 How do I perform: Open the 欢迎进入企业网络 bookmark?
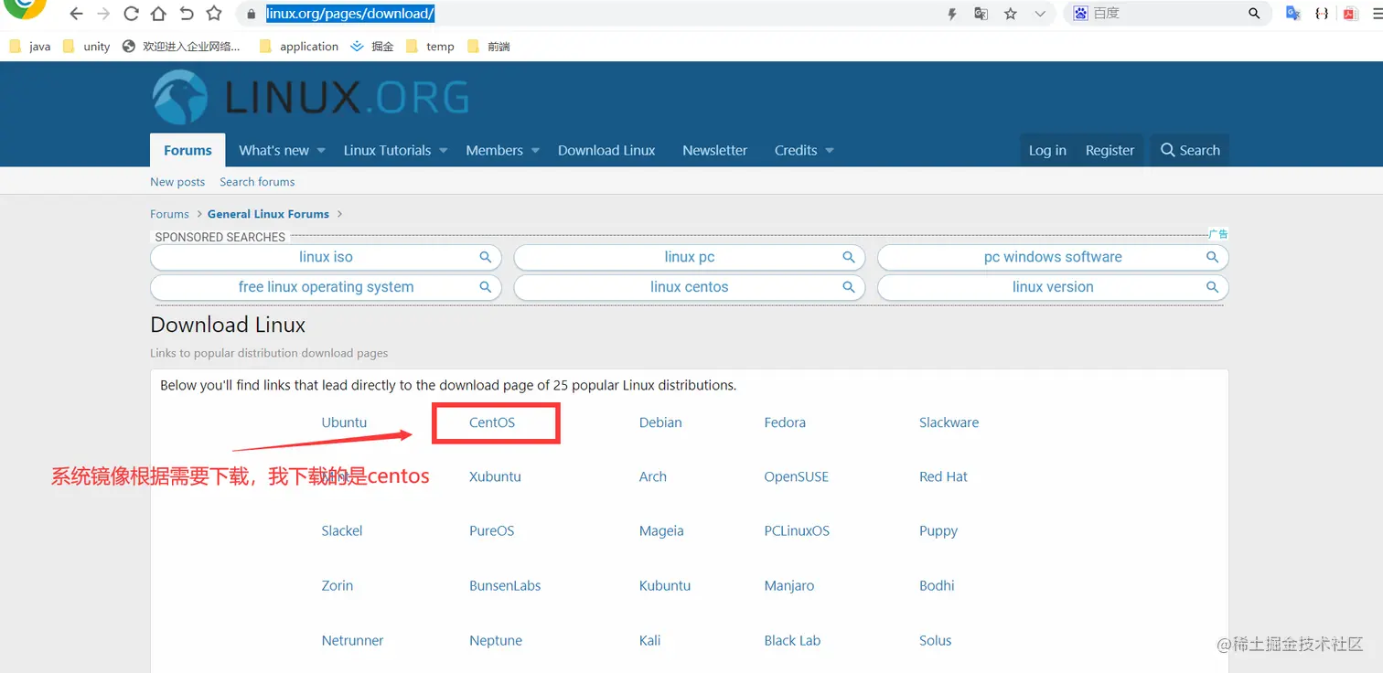181,47
